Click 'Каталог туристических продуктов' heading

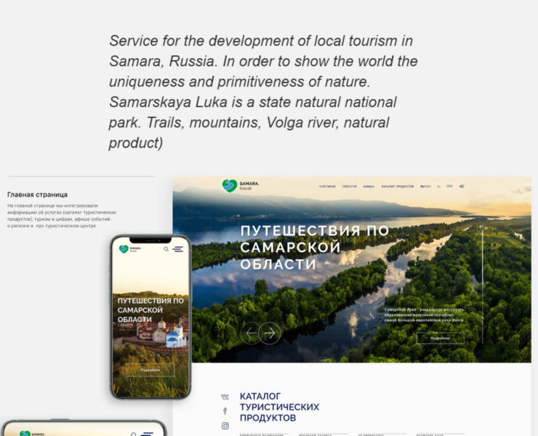(279, 407)
